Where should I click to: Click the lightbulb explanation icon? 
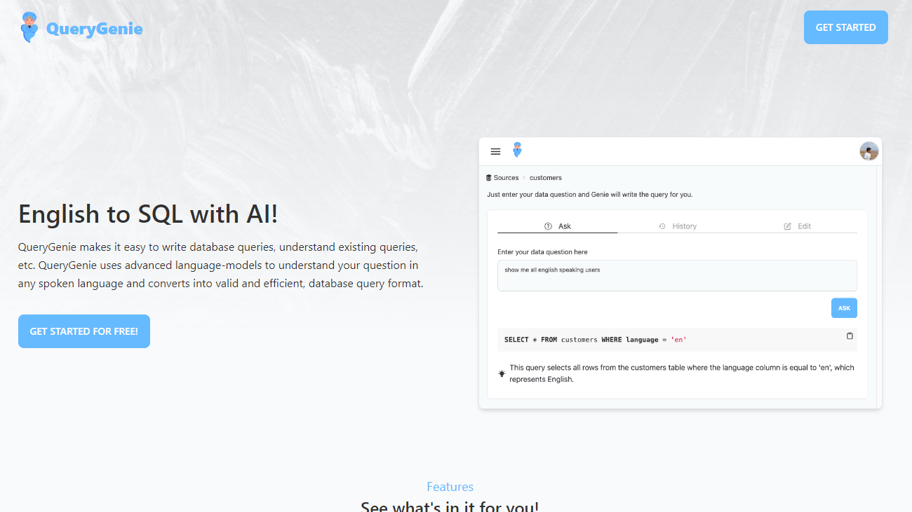(502, 374)
